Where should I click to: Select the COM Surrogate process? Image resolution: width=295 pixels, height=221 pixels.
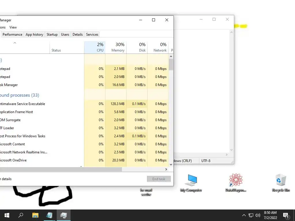[x=84, y=120]
